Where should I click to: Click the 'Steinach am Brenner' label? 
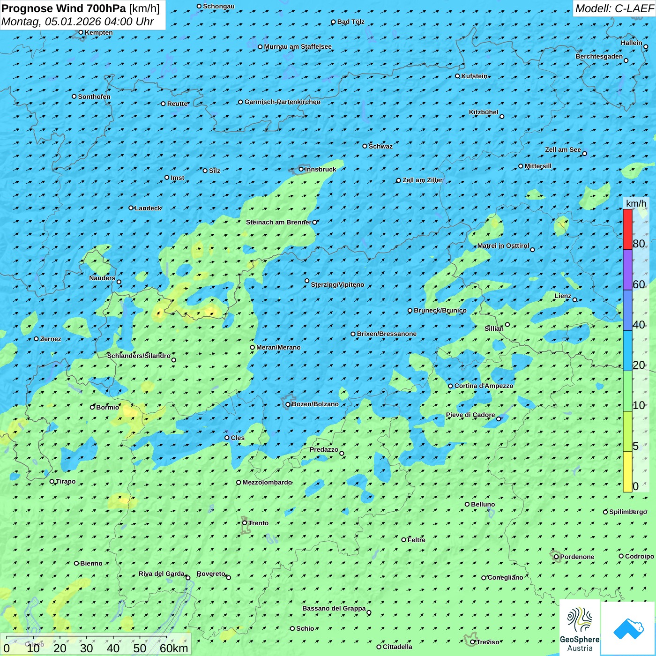click(278, 222)
